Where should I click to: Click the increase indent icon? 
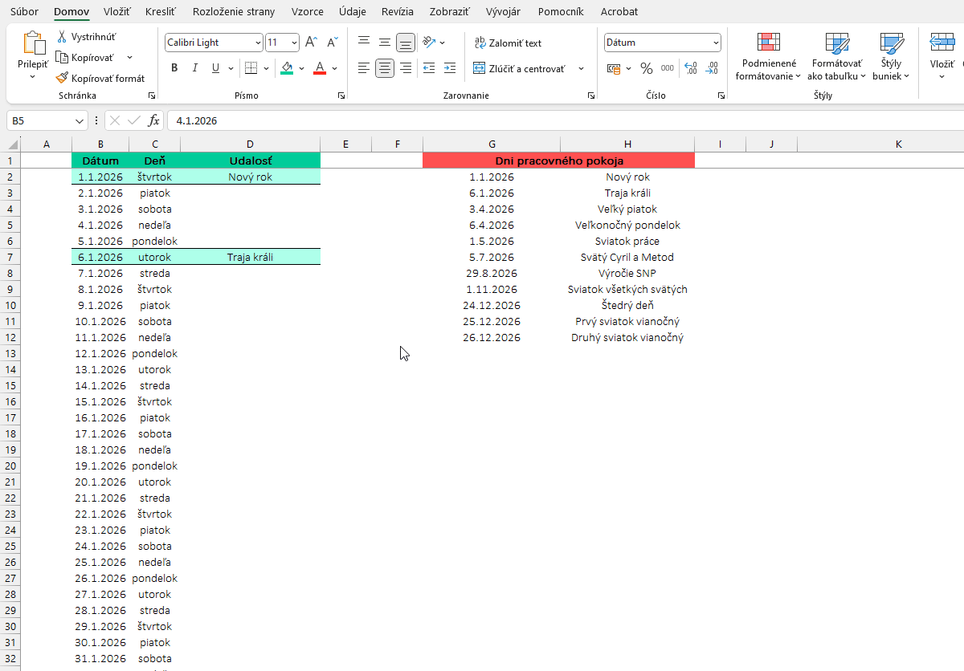click(x=449, y=68)
